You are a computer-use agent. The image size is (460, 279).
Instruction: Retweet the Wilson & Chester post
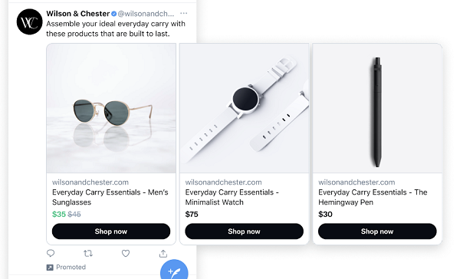88,253
